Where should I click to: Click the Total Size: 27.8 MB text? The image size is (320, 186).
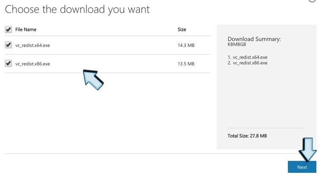247,136
